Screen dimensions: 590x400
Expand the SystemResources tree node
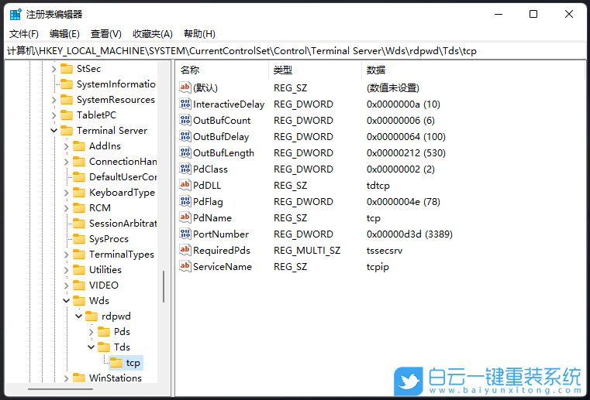pos(53,100)
